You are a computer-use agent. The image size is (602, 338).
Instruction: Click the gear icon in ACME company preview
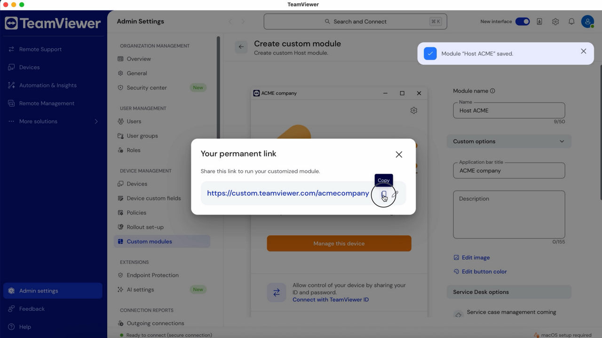click(414, 110)
